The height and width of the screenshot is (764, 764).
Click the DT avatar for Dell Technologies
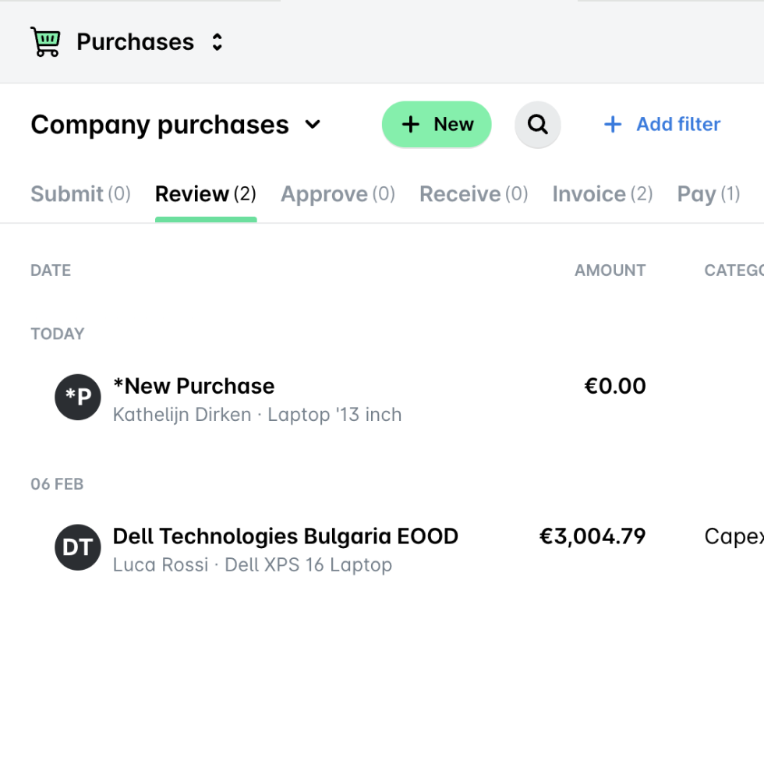(78, 547)
